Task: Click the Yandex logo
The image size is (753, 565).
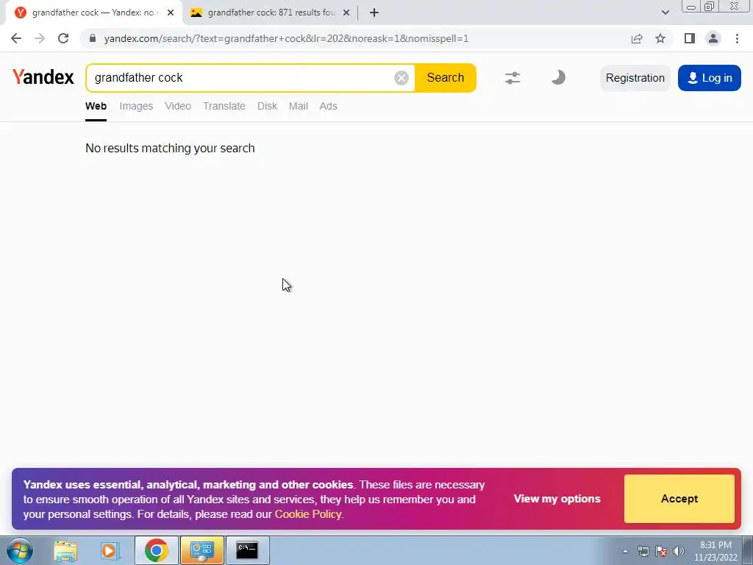Action: [x=43, y=77]
